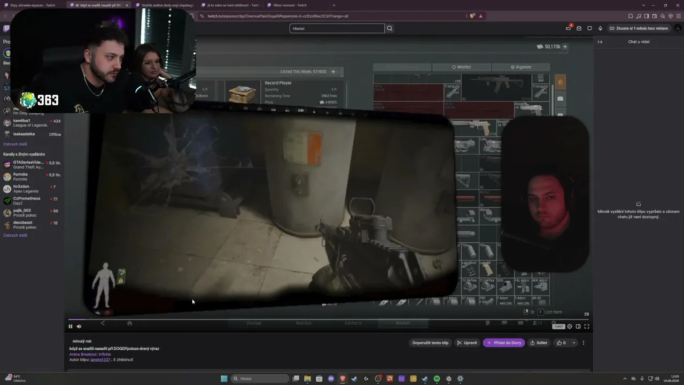Open GTASeriesVideos channel in sidebar
Screen dimensions: 684x385
pyautogui.click(x=32, y=165)
